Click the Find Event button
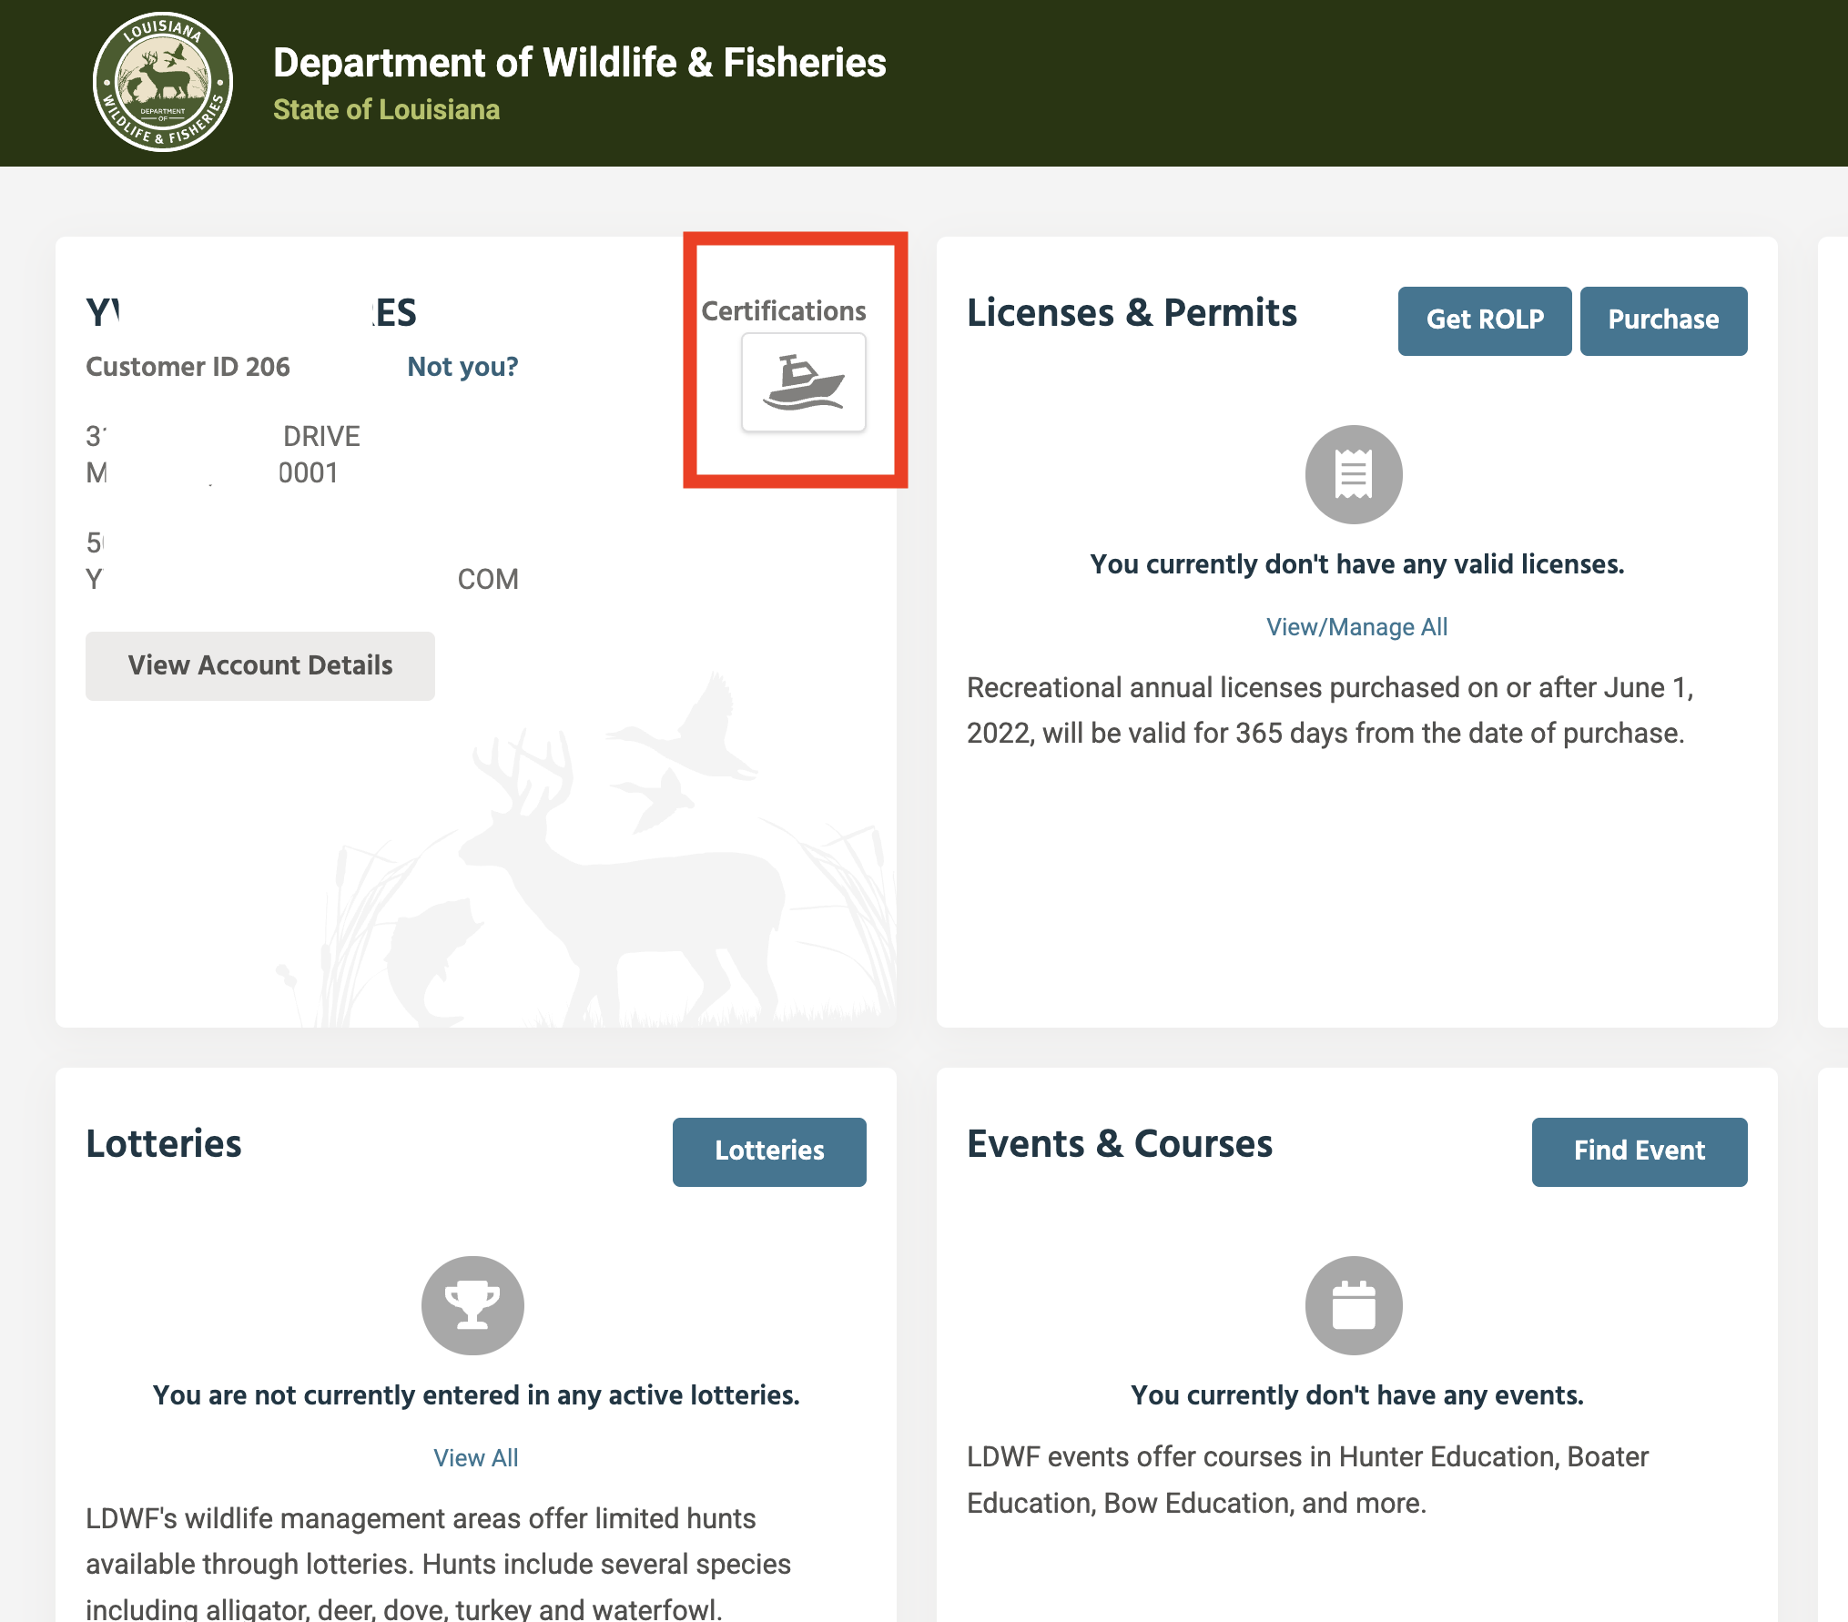Image resolution: width=1848 pixels, height=1622 pixels. pos(1640,1151)
